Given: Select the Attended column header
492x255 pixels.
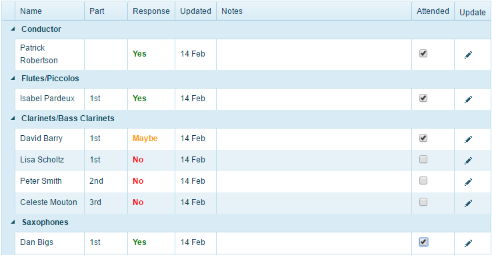Looking at the screenshot, I should tap(433, 11).
